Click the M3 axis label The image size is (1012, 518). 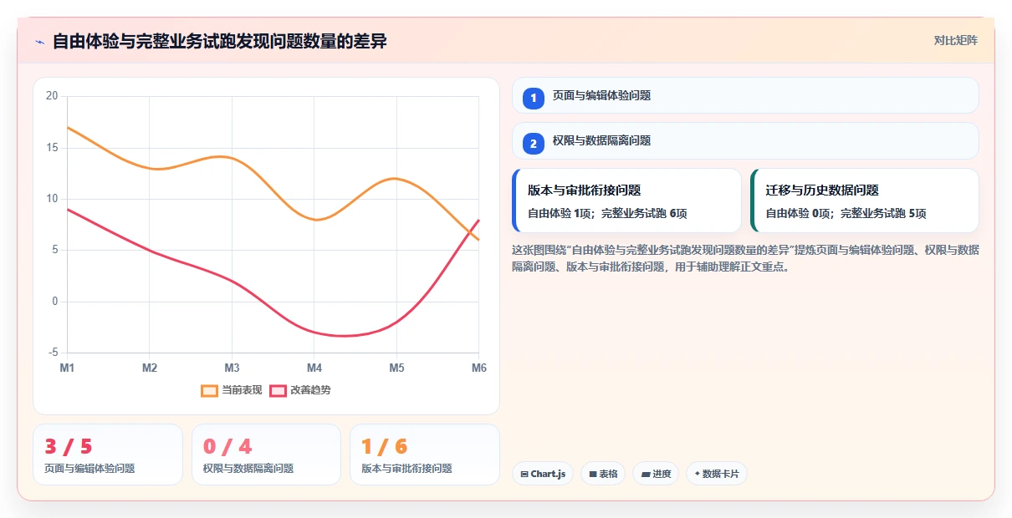(x=232, y=368)
